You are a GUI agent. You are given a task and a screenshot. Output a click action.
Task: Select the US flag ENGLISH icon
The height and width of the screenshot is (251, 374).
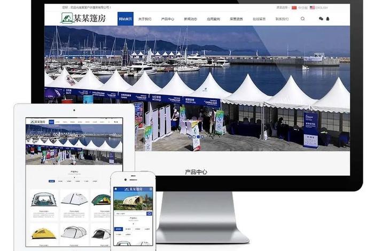313,8
